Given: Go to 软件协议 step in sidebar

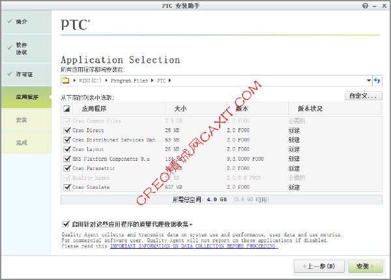Looking at the screenshot, I should click(x=26, y=48).
